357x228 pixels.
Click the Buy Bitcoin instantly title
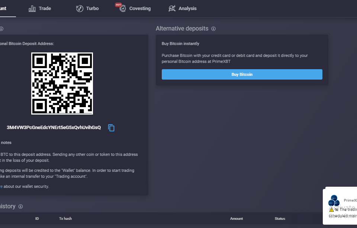180,44
